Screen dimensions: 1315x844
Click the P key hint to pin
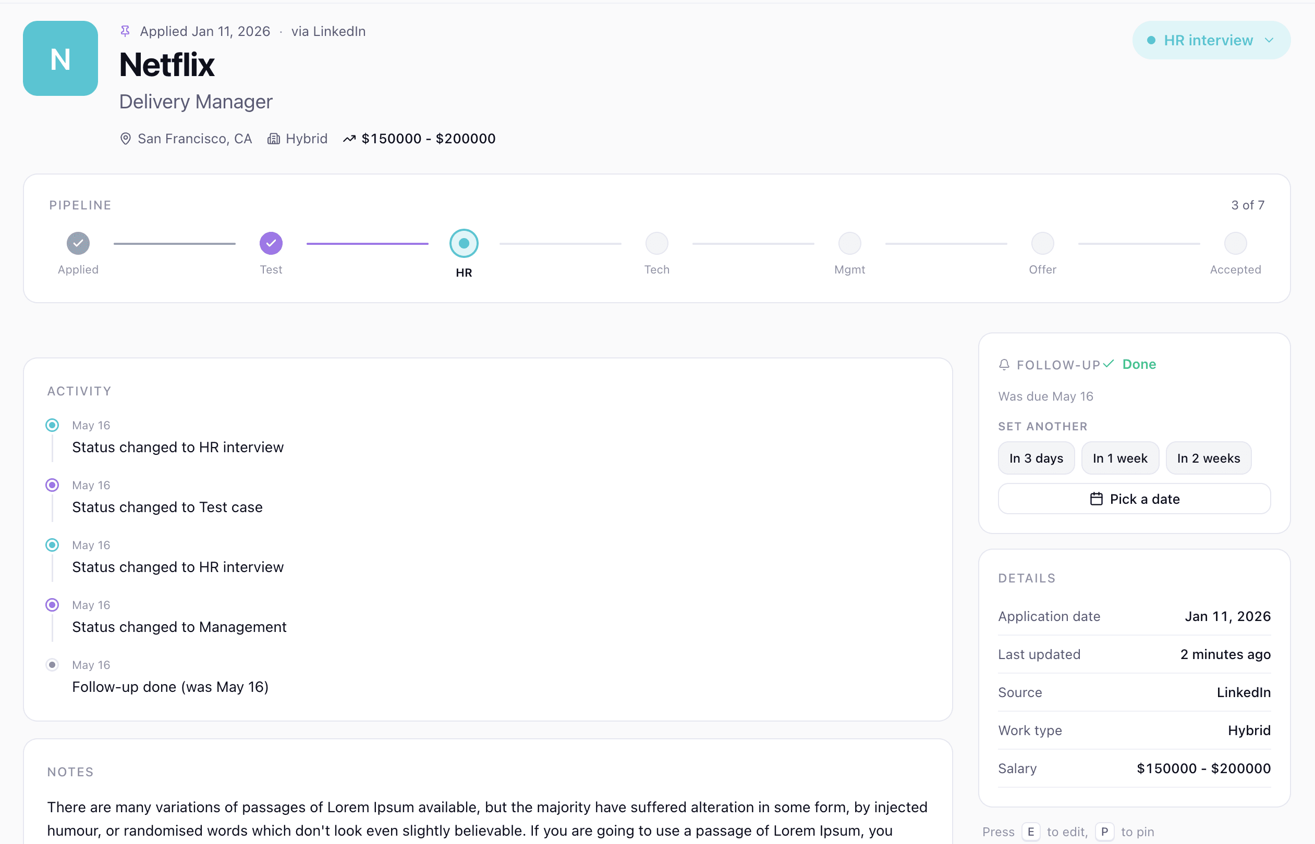[1104, 832]
